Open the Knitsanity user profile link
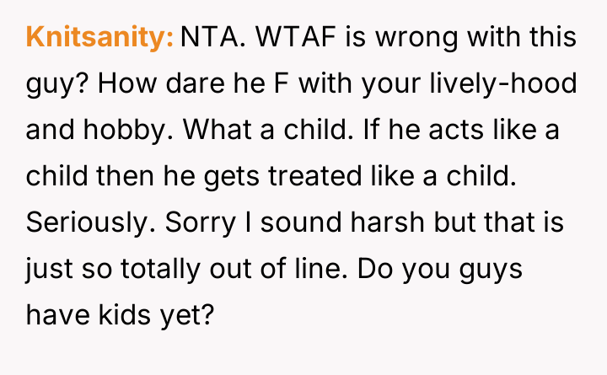607x375 pixels. coord(99,37)
